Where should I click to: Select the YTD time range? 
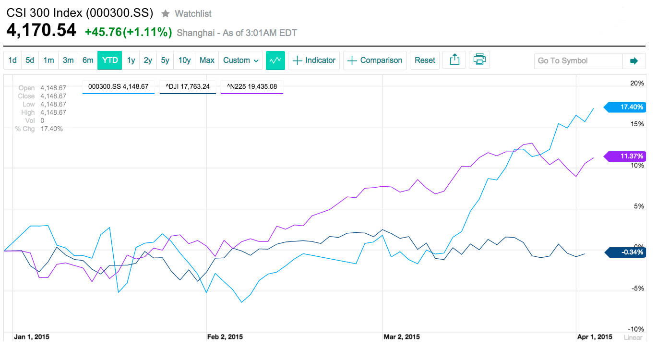pyautogui.click(x=110, y=60)
